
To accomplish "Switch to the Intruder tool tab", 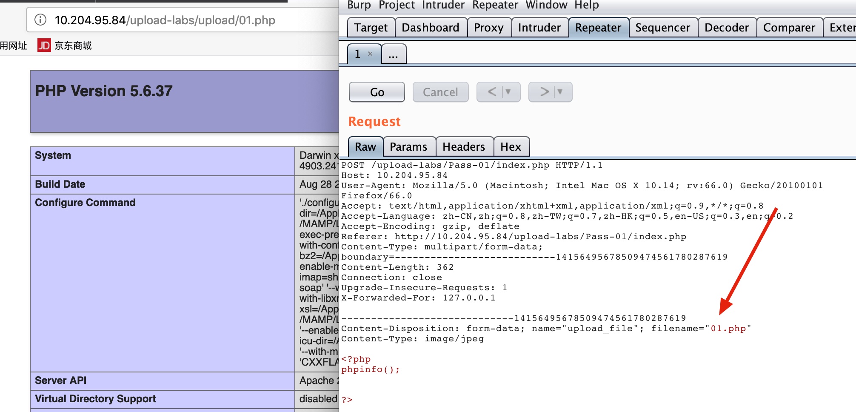I will coord(539,28).
